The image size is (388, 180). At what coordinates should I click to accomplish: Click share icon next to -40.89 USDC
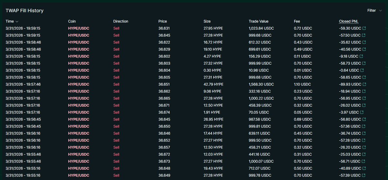tap(364, 168)
